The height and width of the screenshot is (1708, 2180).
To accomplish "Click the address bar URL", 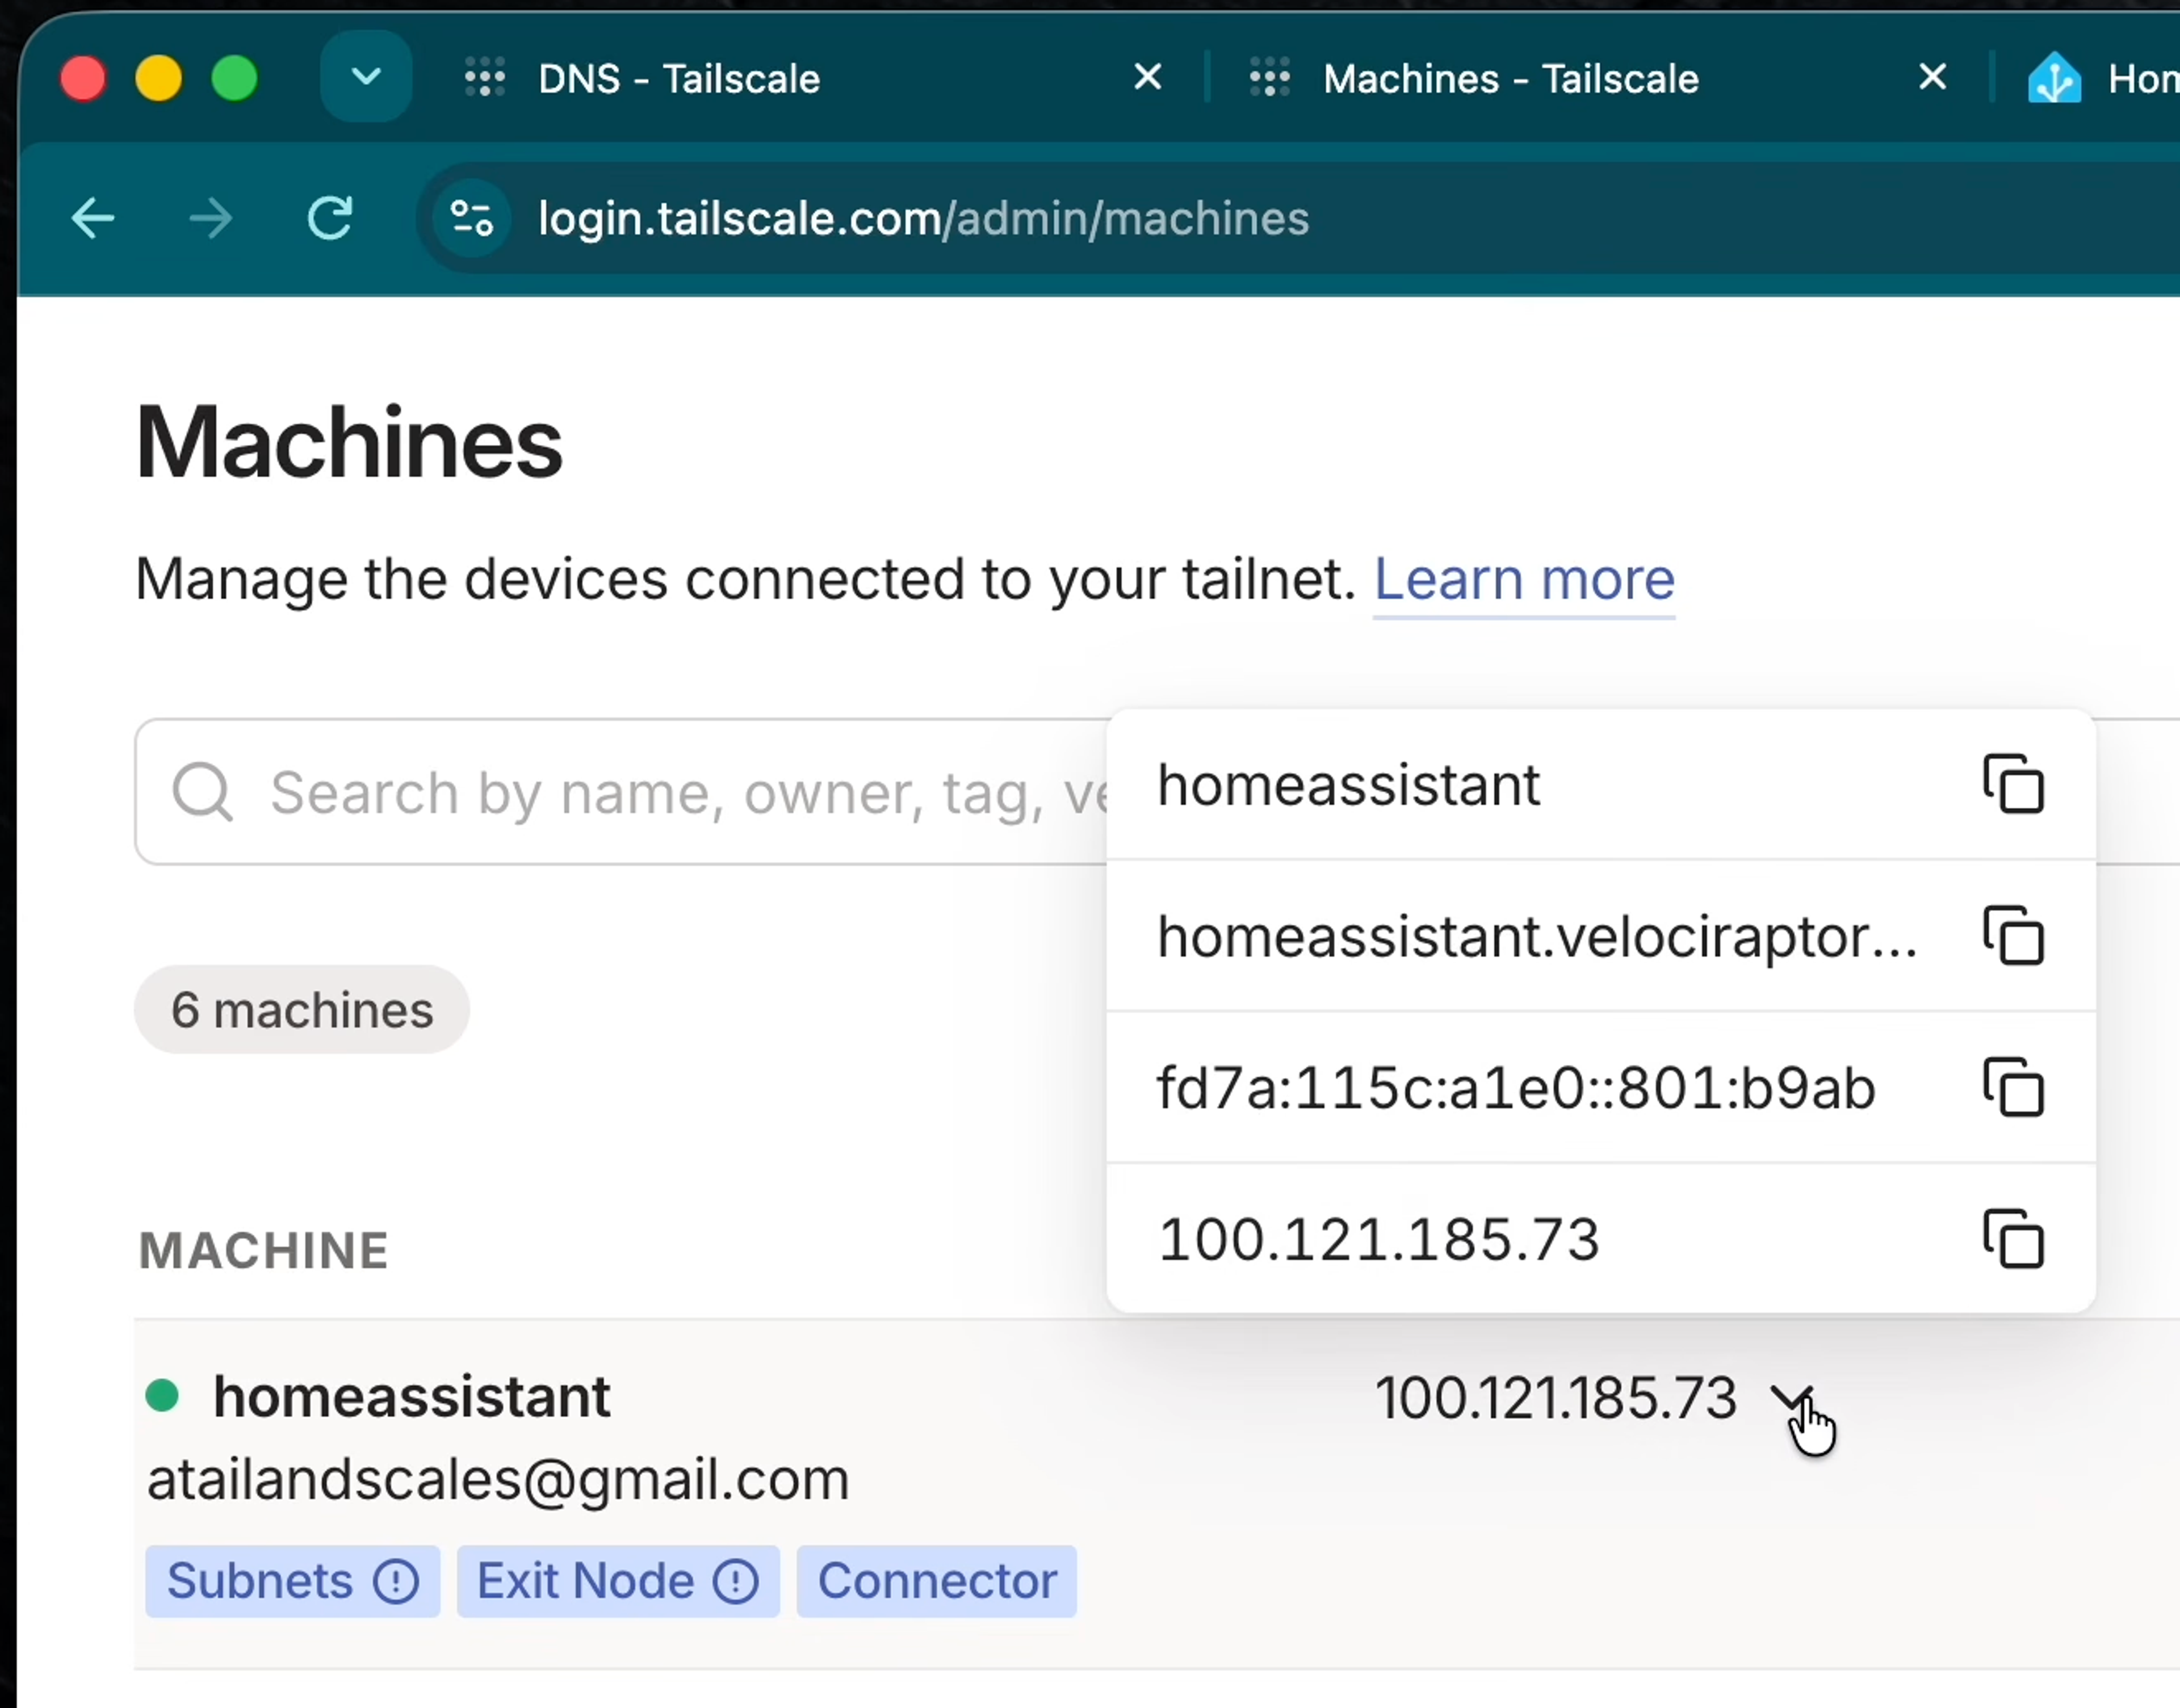I will coord(923,218).
